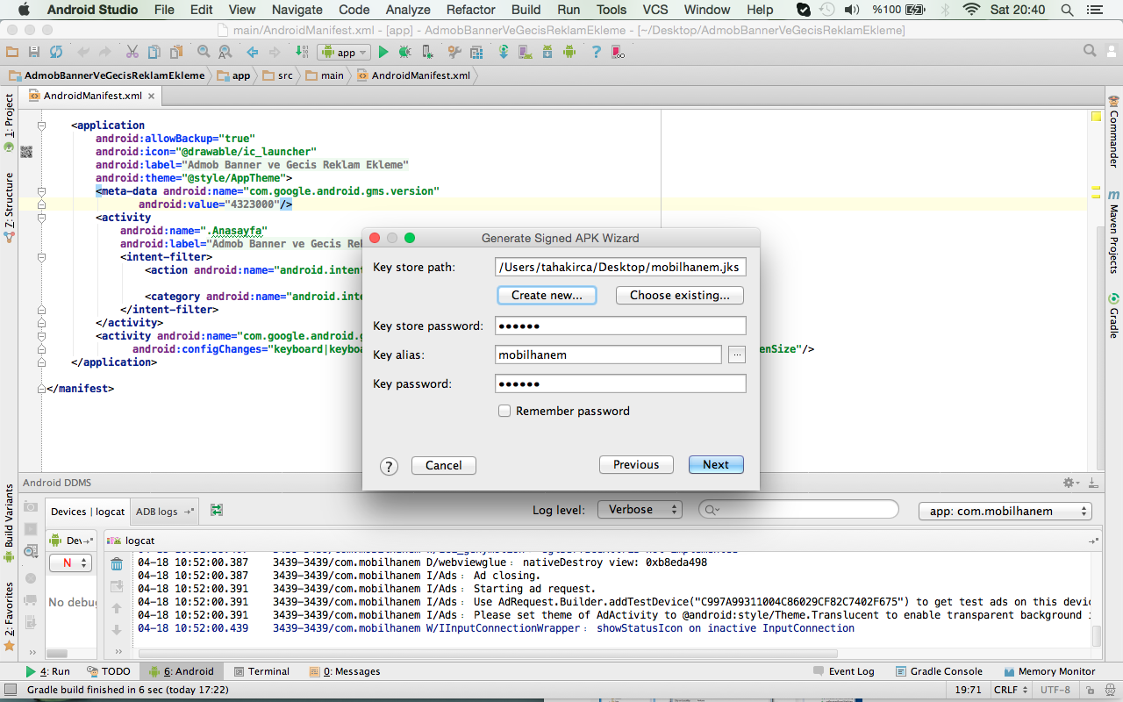Open the Refactor menu
This screenshot has height=702, width=1123.
click(x=470, y=10)
